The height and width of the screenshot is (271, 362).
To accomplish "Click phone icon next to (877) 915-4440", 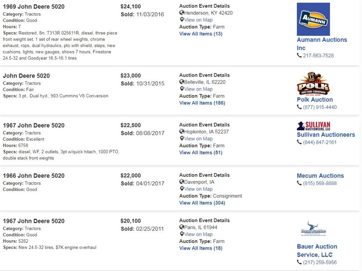I will 299,107.
